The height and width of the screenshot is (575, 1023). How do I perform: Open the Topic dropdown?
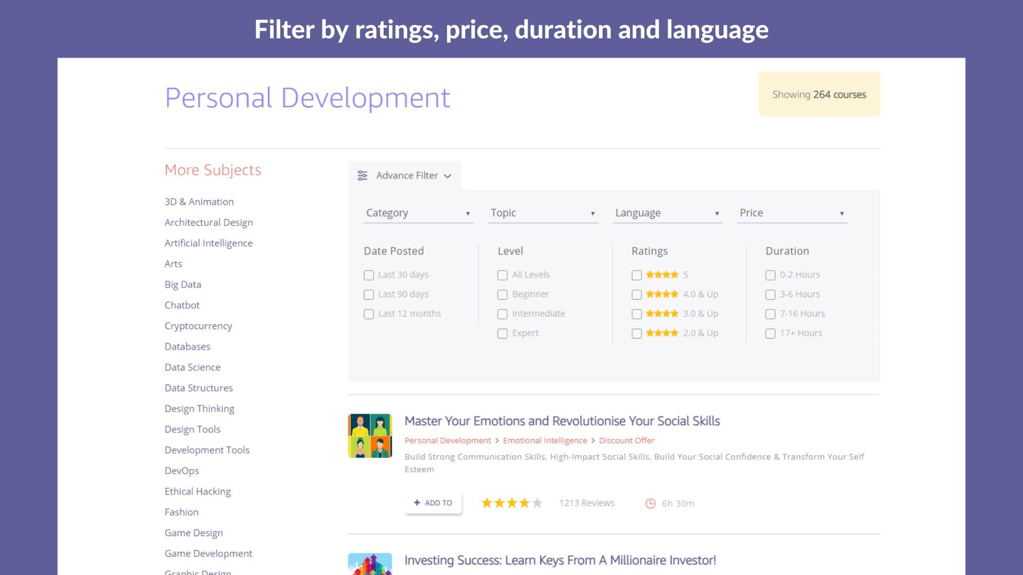tap(542, 213)
